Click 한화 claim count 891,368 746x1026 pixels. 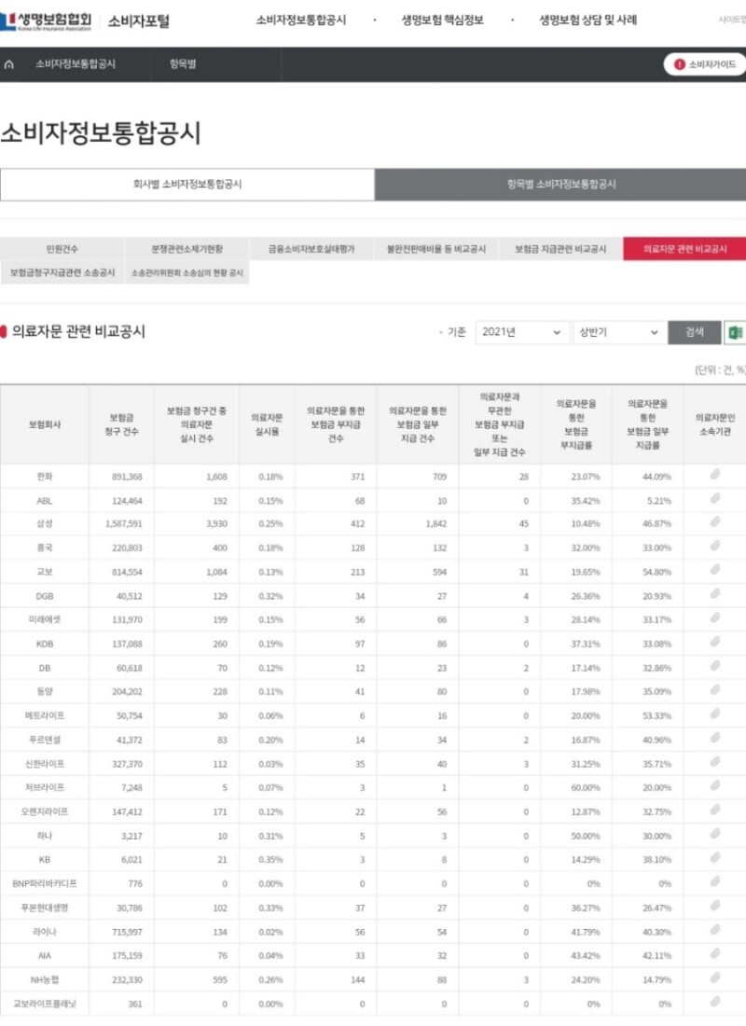127,477
